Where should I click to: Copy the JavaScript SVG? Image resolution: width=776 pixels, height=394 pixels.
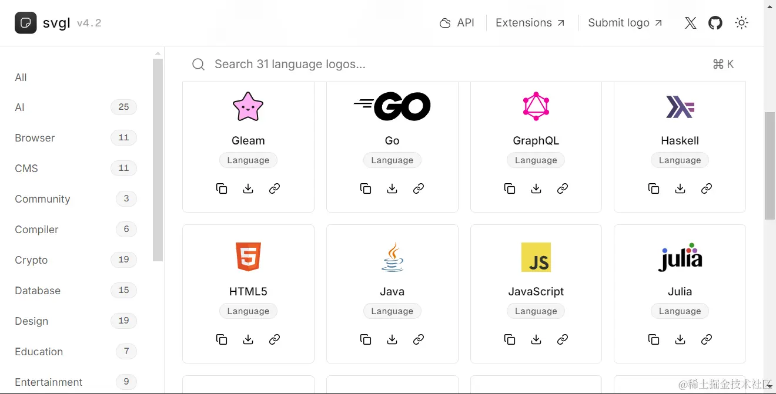pos(510,339)
